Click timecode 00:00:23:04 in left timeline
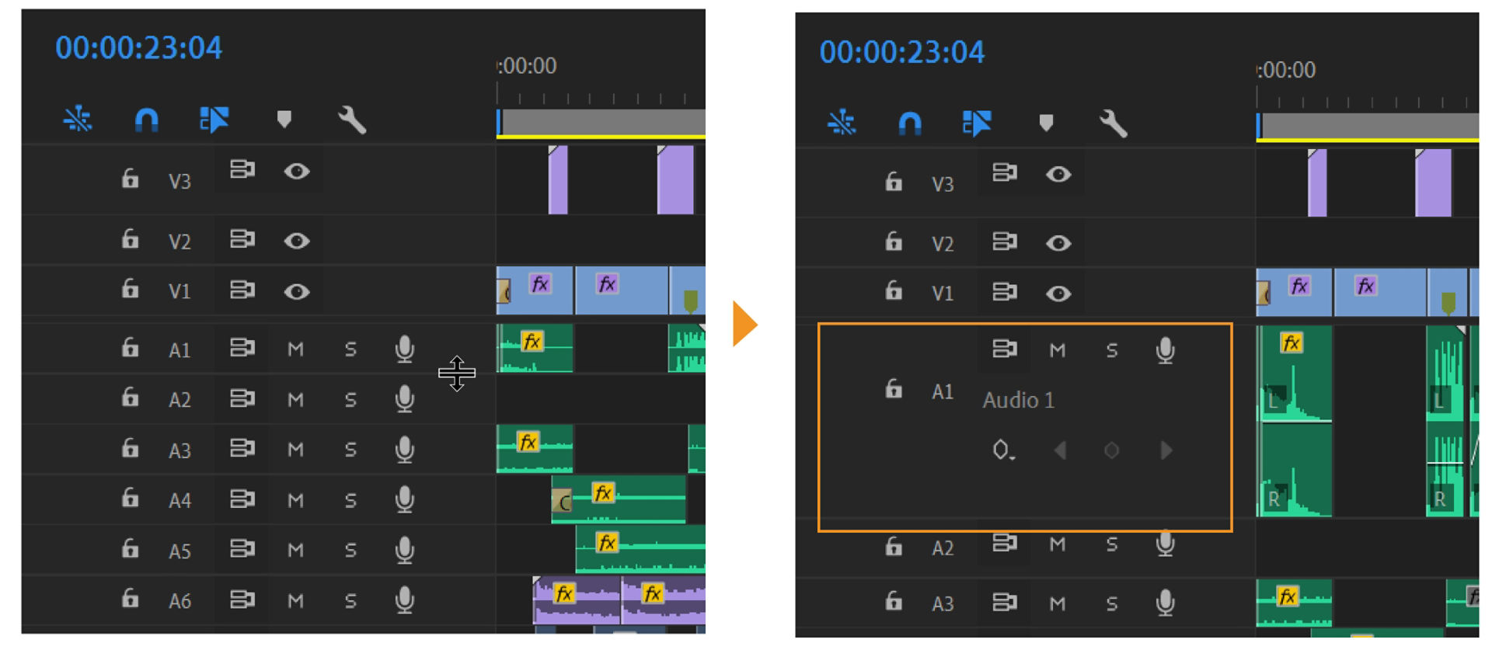1492x650 pixels. pyautogui.click(x=138, y=48)
